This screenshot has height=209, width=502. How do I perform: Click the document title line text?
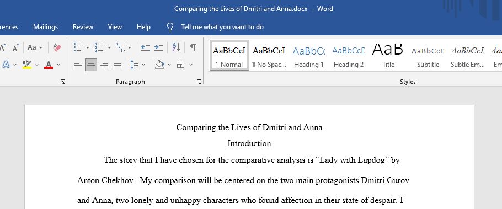249,127
